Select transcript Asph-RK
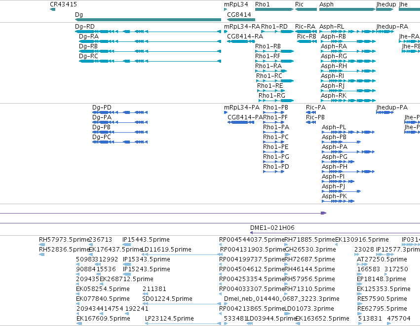The height and width of the screenshot is (326, 420). coord(348,101)
